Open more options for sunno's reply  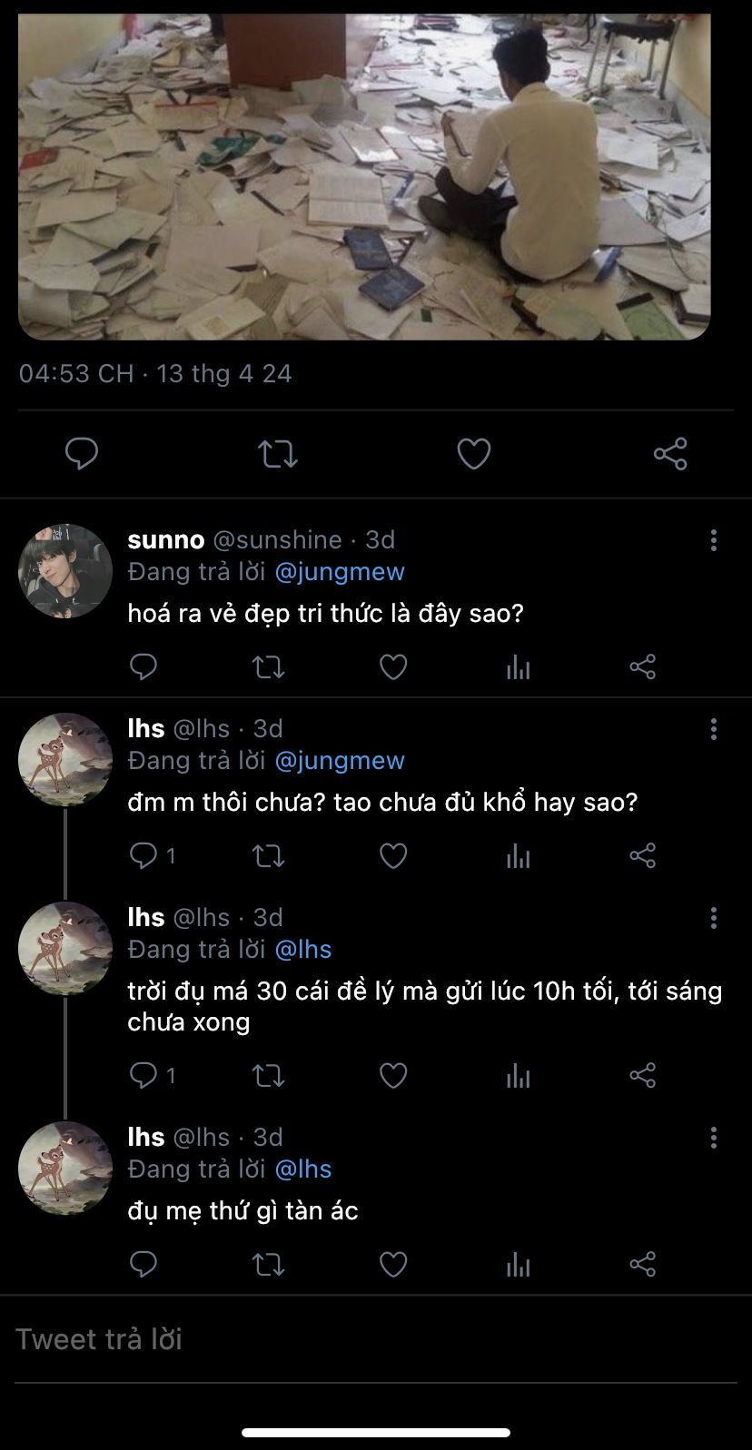[x=714, y=540]
